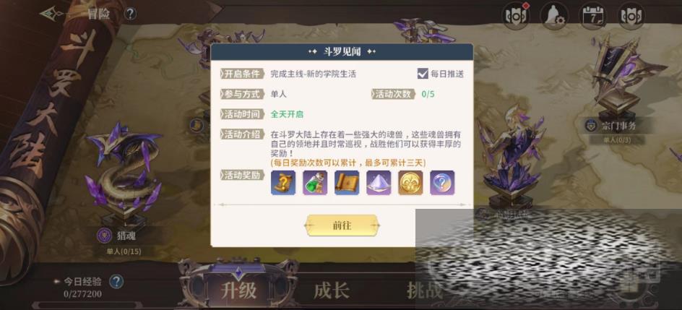This screenshot has width=682, height=310.
Task: Select the green potion bottle reward
Action: coord(315,183)
